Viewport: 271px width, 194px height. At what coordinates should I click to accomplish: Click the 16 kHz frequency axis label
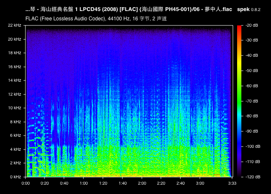pos(14,67)
